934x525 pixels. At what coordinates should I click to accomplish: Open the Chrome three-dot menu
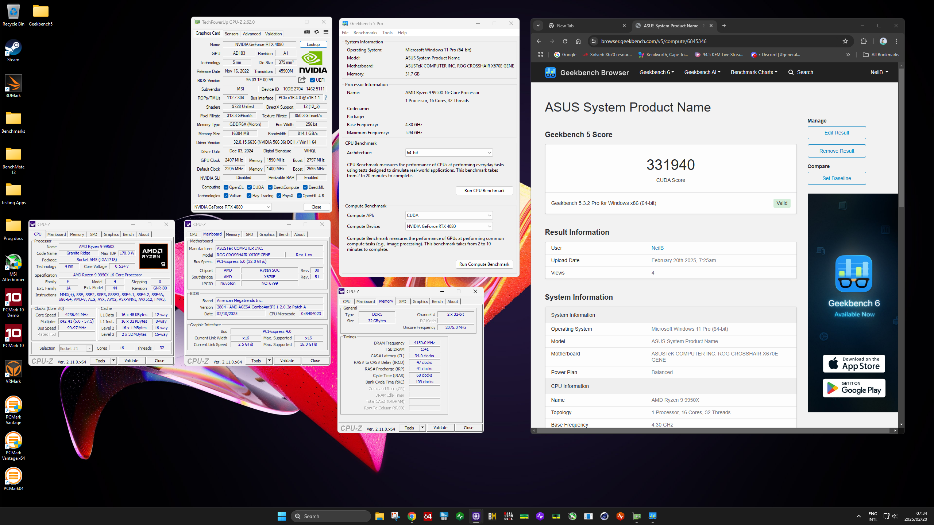(896, 41)
